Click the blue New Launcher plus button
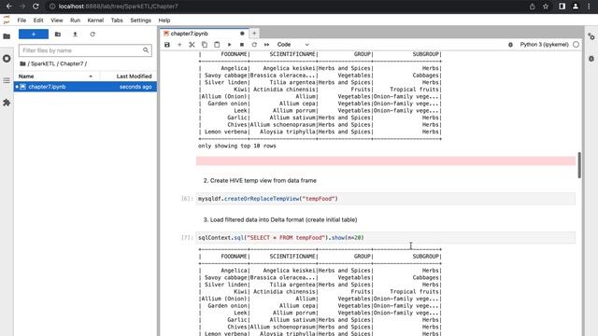The height and width of the screenshot is (336, 598). pyautogui.click(x=34, y=35)
